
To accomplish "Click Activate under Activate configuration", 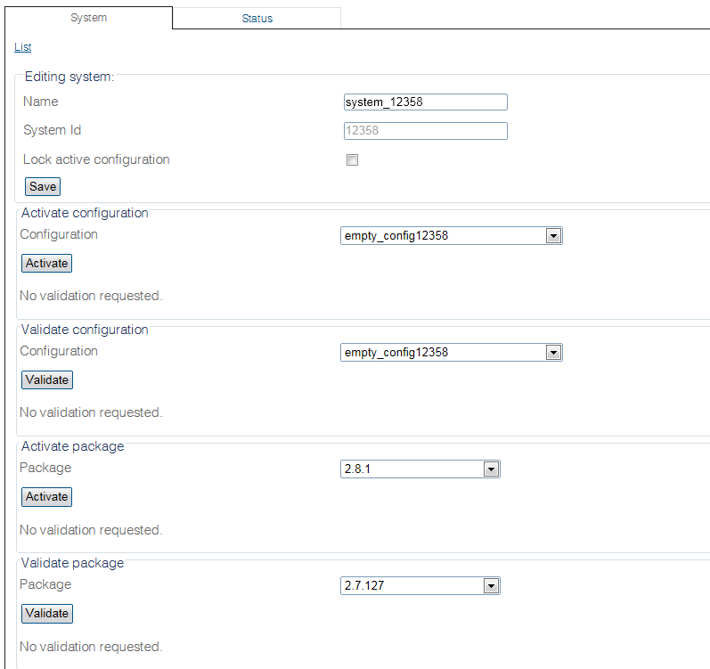I will (x=46, y=264).
